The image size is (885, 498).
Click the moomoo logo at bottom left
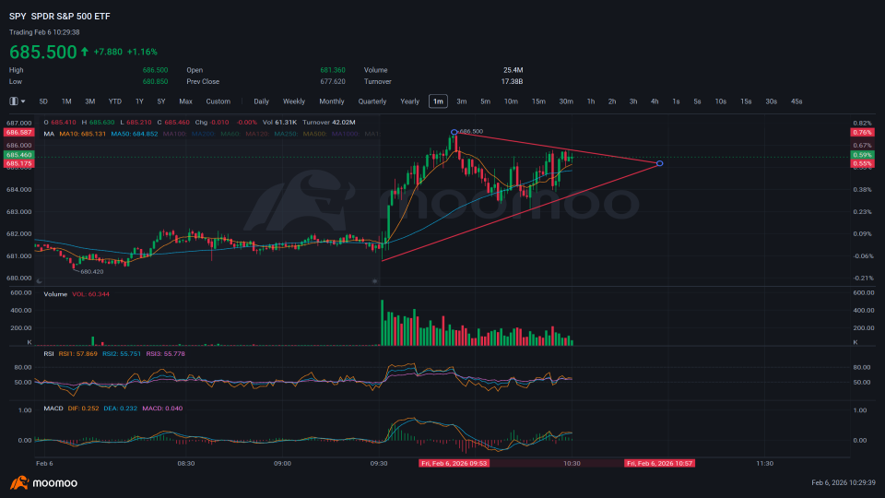[x=44, y=482]
